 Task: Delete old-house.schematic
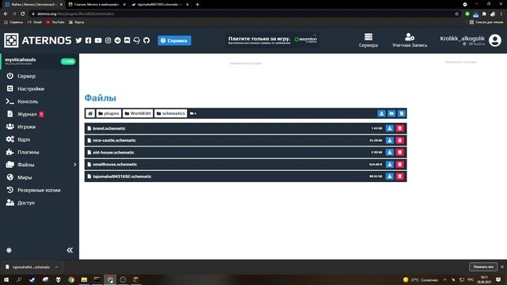pyautogui.click(x=399, y=152)
